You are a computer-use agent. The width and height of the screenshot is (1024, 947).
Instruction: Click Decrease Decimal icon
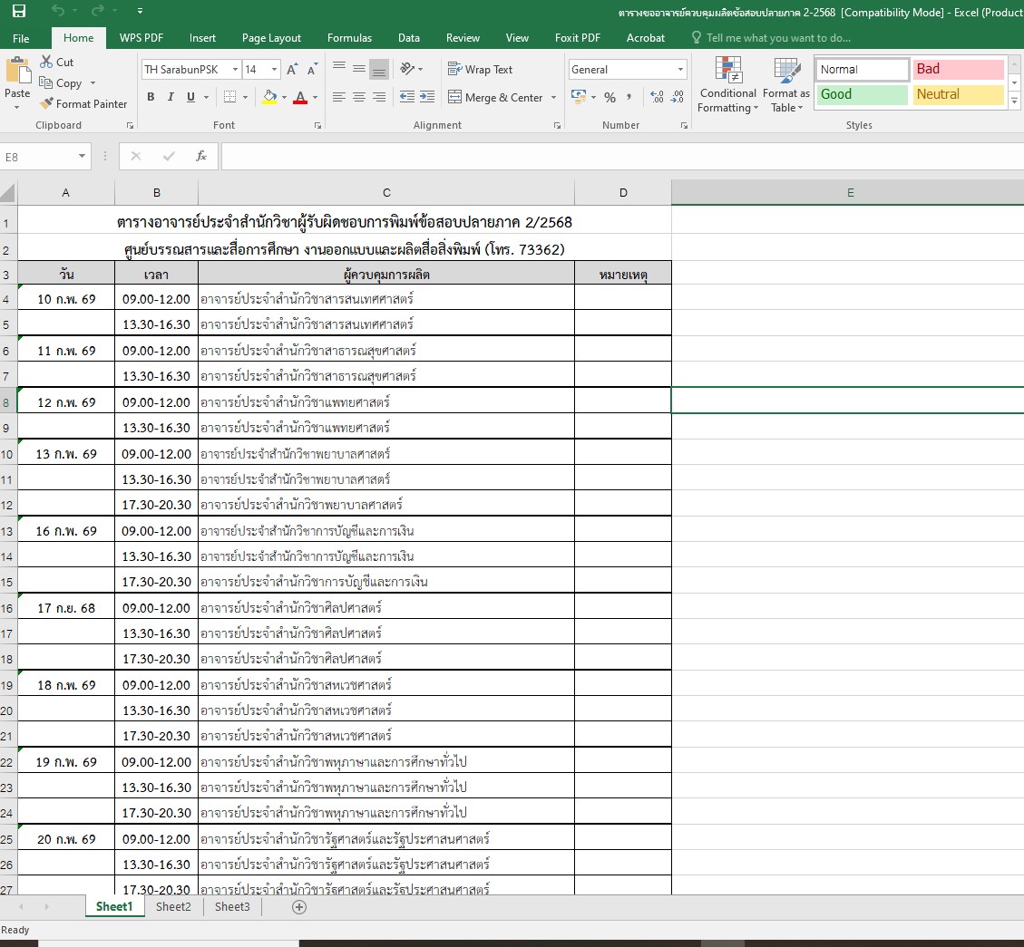click(x=678, y=97)
